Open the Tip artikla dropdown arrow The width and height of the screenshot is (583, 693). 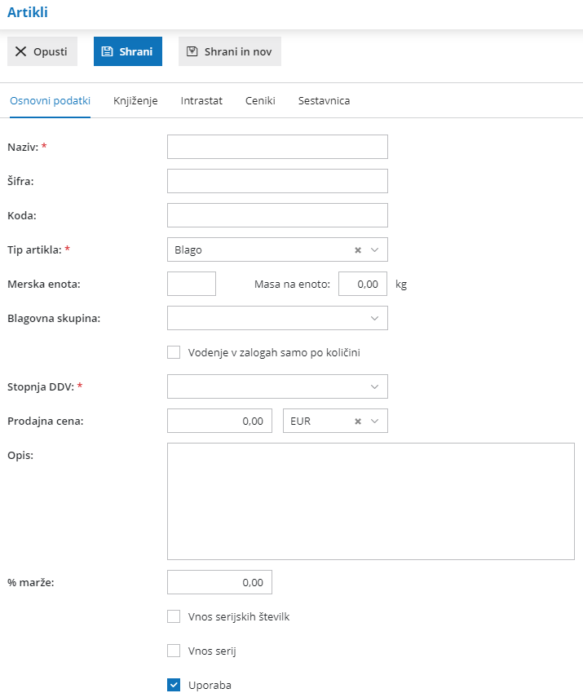pyautogui.click(x=374, y=250)
